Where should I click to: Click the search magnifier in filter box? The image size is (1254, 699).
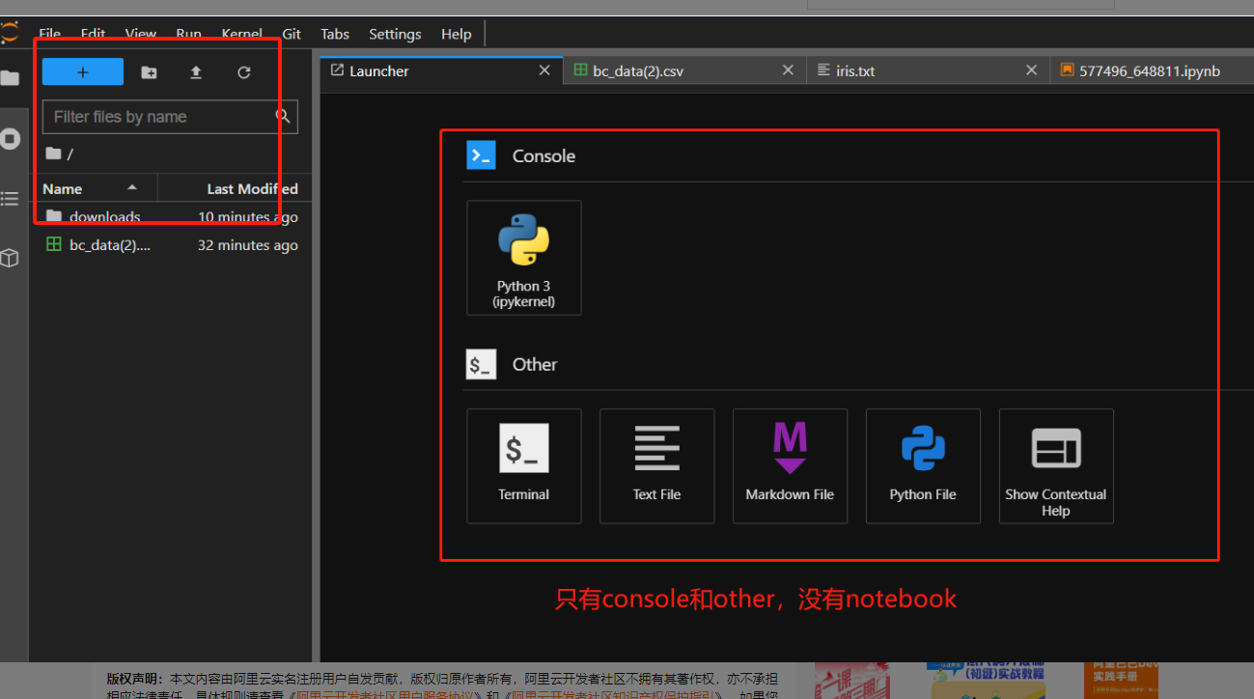(x=283, y=116)
